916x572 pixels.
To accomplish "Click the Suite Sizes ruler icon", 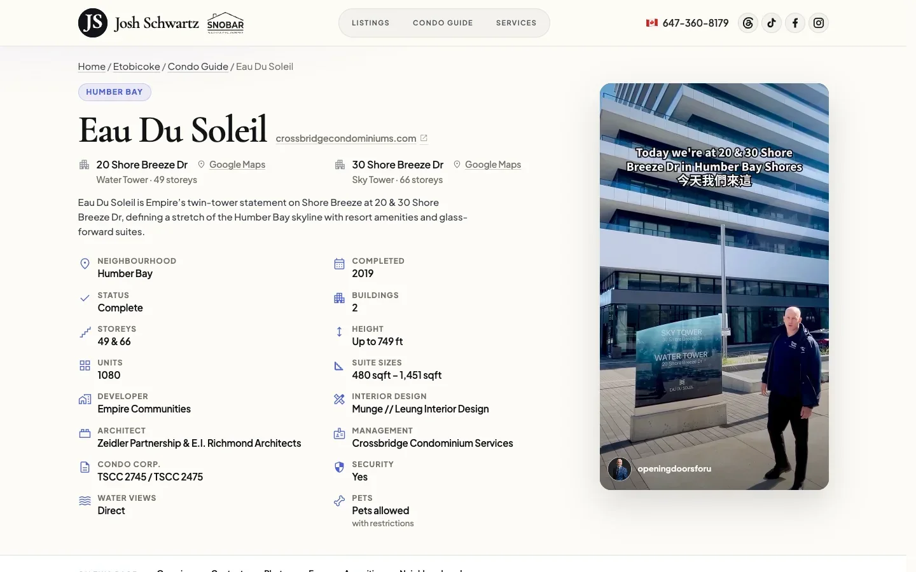I will coord(339,365).
